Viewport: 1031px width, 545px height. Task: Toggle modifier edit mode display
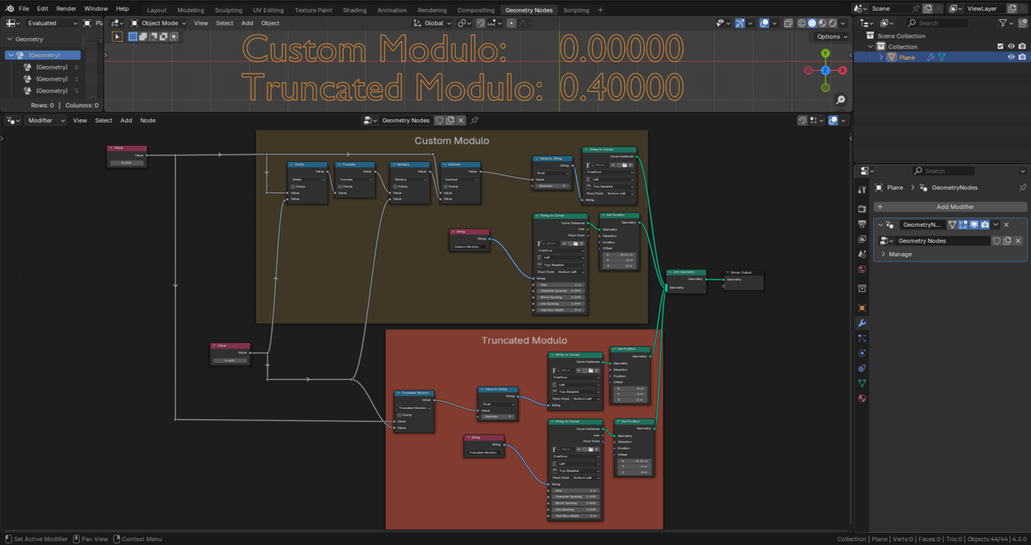(963, 225)
